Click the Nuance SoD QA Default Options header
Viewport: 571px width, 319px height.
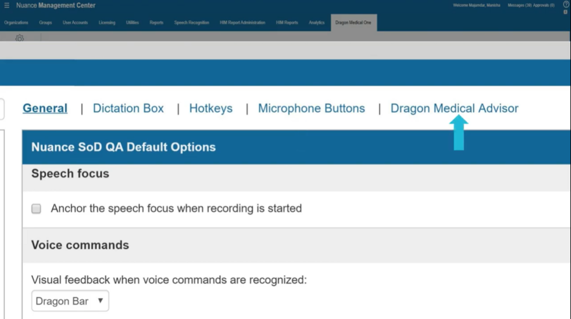pos(123,147)
